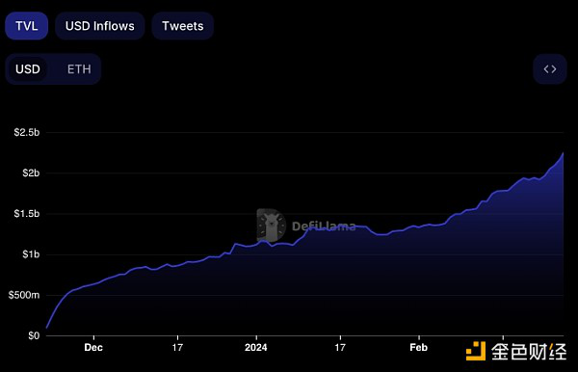This screenshot has height=372, width=578.
Task: Click the DefiLlama llama logo watermark
Action: coord(271,226)
